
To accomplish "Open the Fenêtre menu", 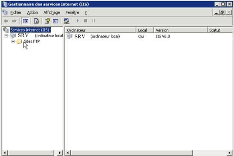I will [x=72, y=12].
